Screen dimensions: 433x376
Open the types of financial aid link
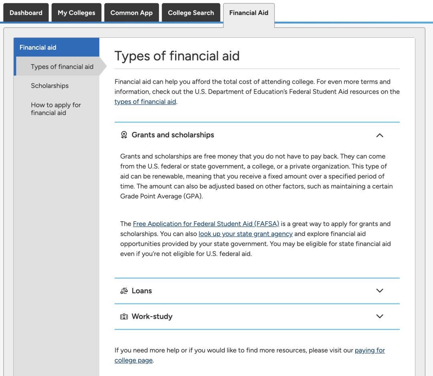[x=145, y=101]
